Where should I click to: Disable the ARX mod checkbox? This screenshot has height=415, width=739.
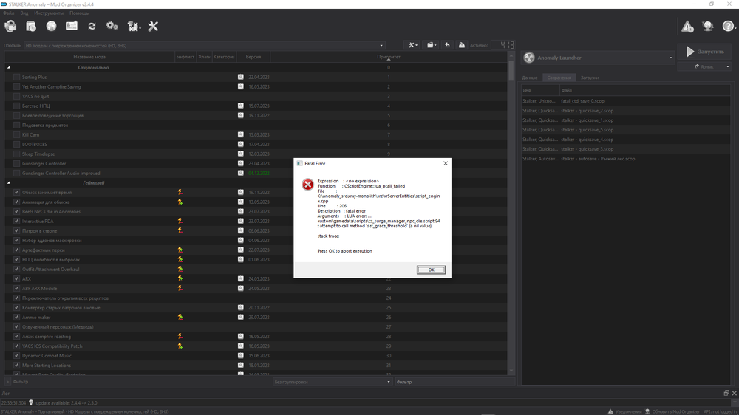(x=17, y=279)
